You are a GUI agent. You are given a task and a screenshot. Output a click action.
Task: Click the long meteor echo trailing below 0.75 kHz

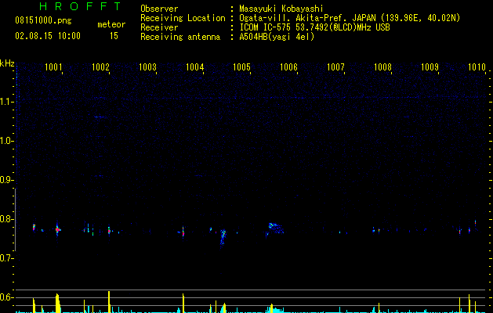click(x=223, y=239)
